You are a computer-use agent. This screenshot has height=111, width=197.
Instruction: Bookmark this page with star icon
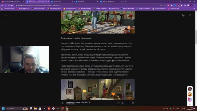[164, 6]
